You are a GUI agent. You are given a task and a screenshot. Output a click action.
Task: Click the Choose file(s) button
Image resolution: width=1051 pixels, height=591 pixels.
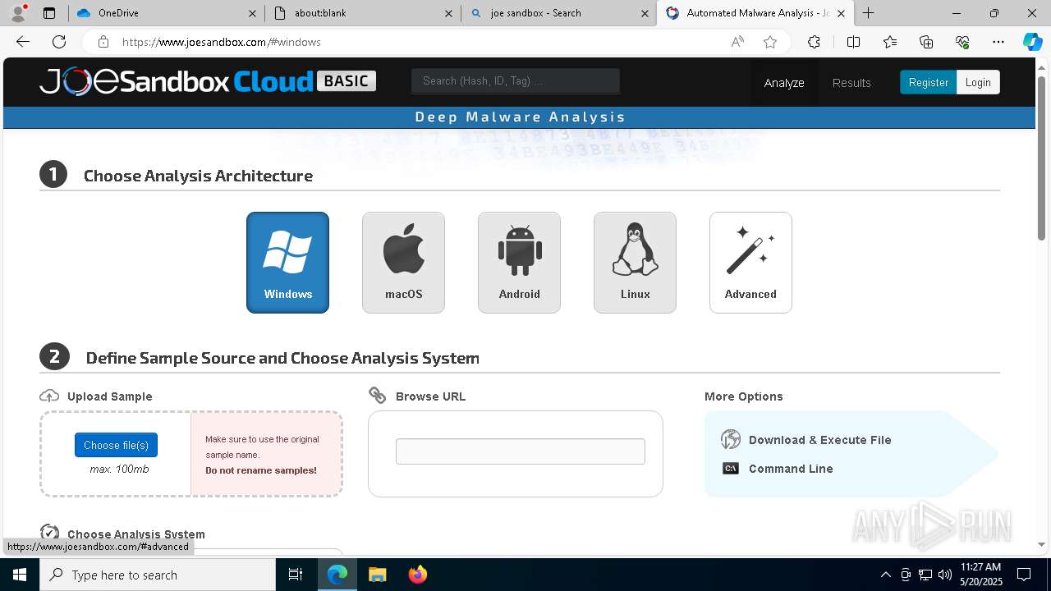[116, 445]
